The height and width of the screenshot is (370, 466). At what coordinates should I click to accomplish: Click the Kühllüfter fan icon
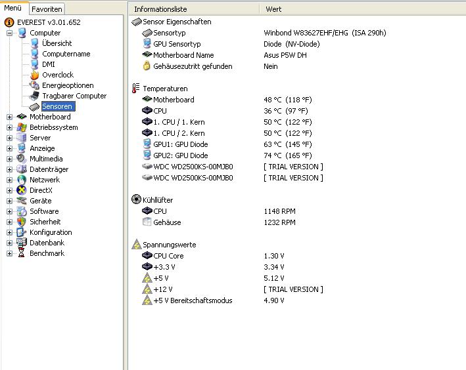[136, 199]
